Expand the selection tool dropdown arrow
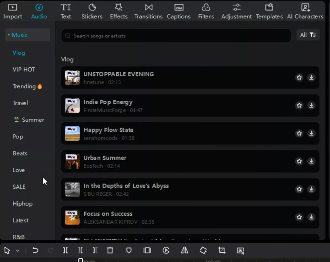Screen dimensions: 330x262 18,250
